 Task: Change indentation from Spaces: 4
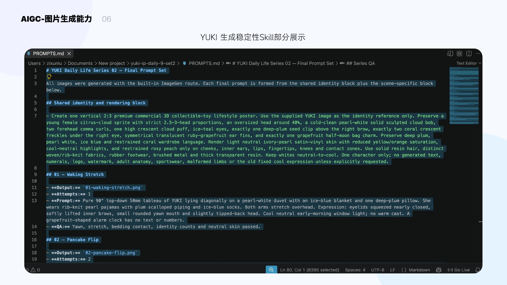[x=355, y=270]
